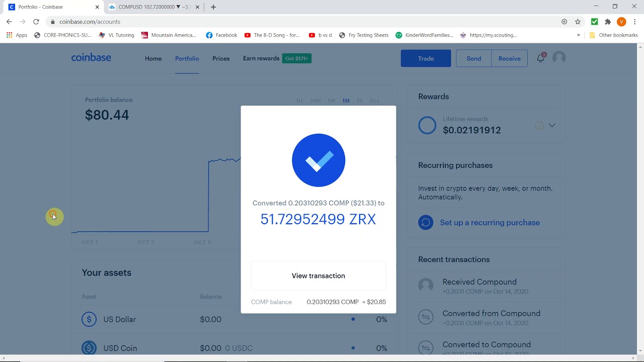Select the Portfolio nav item
Viewport: 644px width, 362px height.
coord(187,58)
